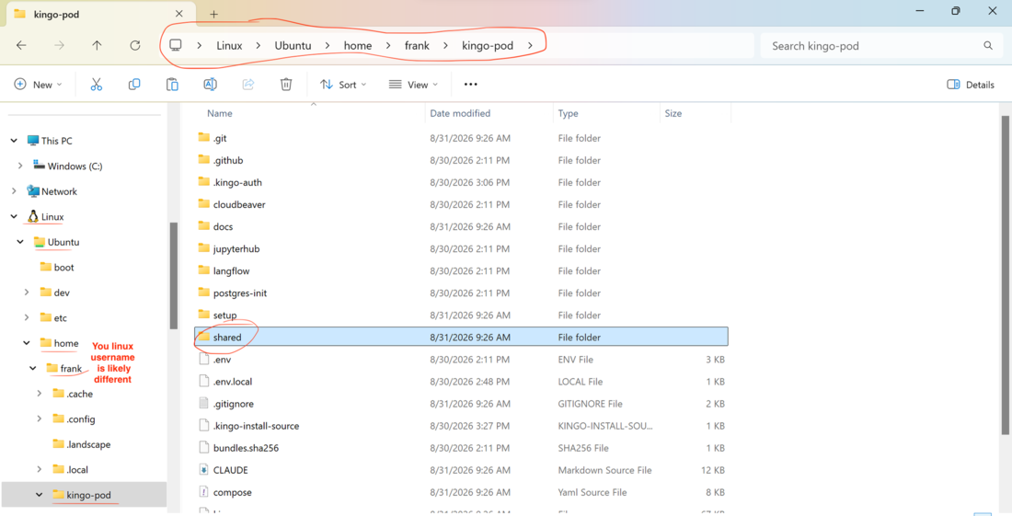The height and width of the screenshot is (516, 1012).
Task: Open the Details pane
Action: (x=971, y=85)
